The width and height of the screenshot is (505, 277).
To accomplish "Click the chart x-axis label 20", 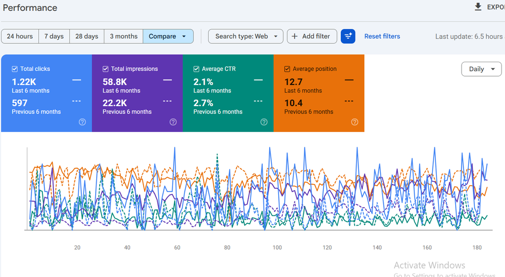I will (77, 248).
